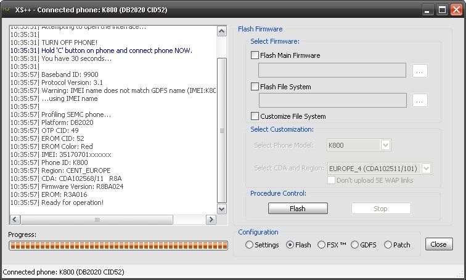Close the window via red X
466x280 pixels.
point(456,10)
